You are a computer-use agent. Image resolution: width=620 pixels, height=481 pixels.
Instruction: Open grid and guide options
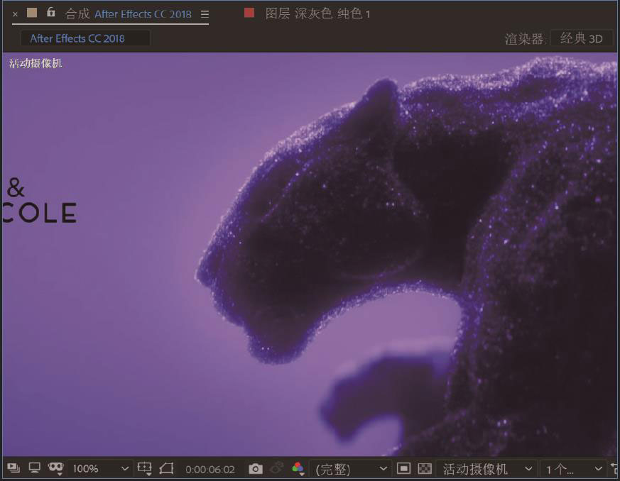click(x=144, y=469)
